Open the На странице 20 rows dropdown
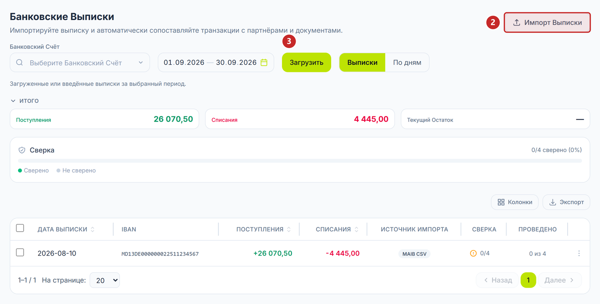 point(105,280)
